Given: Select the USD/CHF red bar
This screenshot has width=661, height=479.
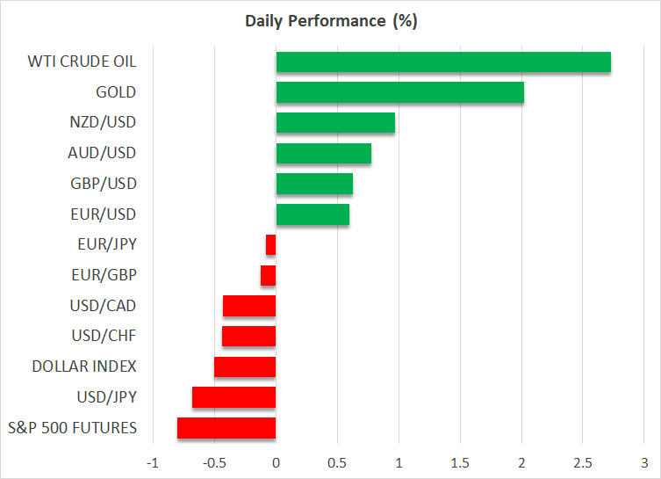Looking at the screenshot, I should (x=249, y=336).
